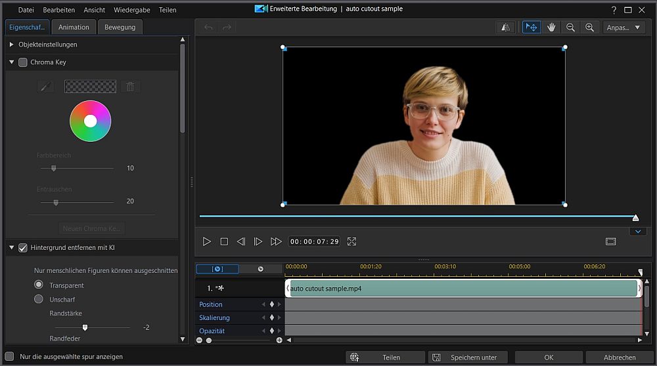Expand the Objekteinstellungen section

point(12,45)
